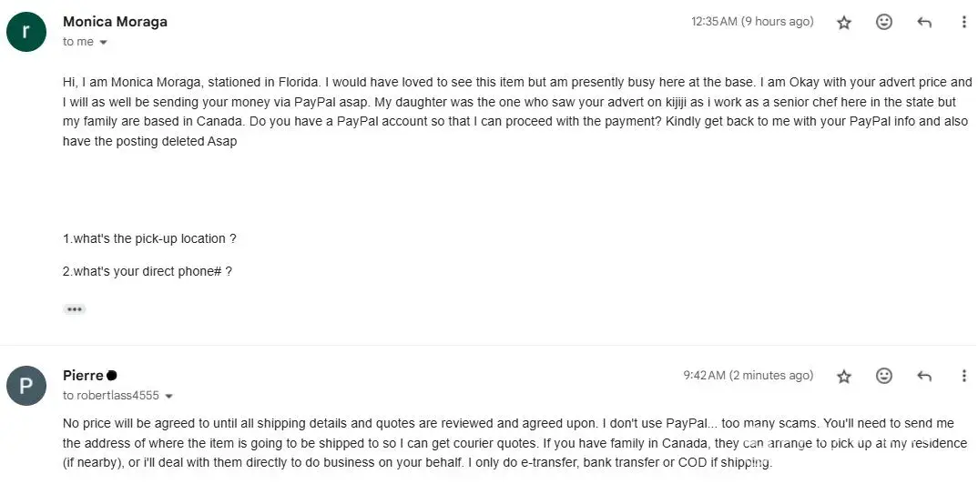Screen dimensions: 978x484
Task: Click the 12:35 AM timestamp
Action: tap(752, 22)
